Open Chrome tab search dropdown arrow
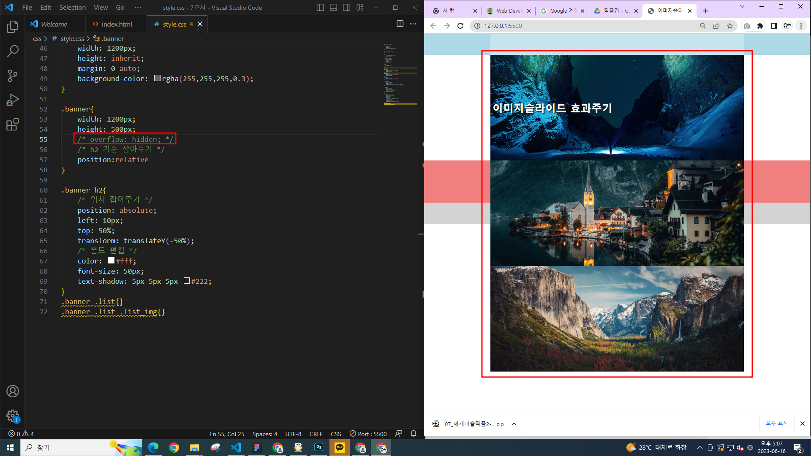The height and width of the screenshot is (456, 811). pos(742,7)
